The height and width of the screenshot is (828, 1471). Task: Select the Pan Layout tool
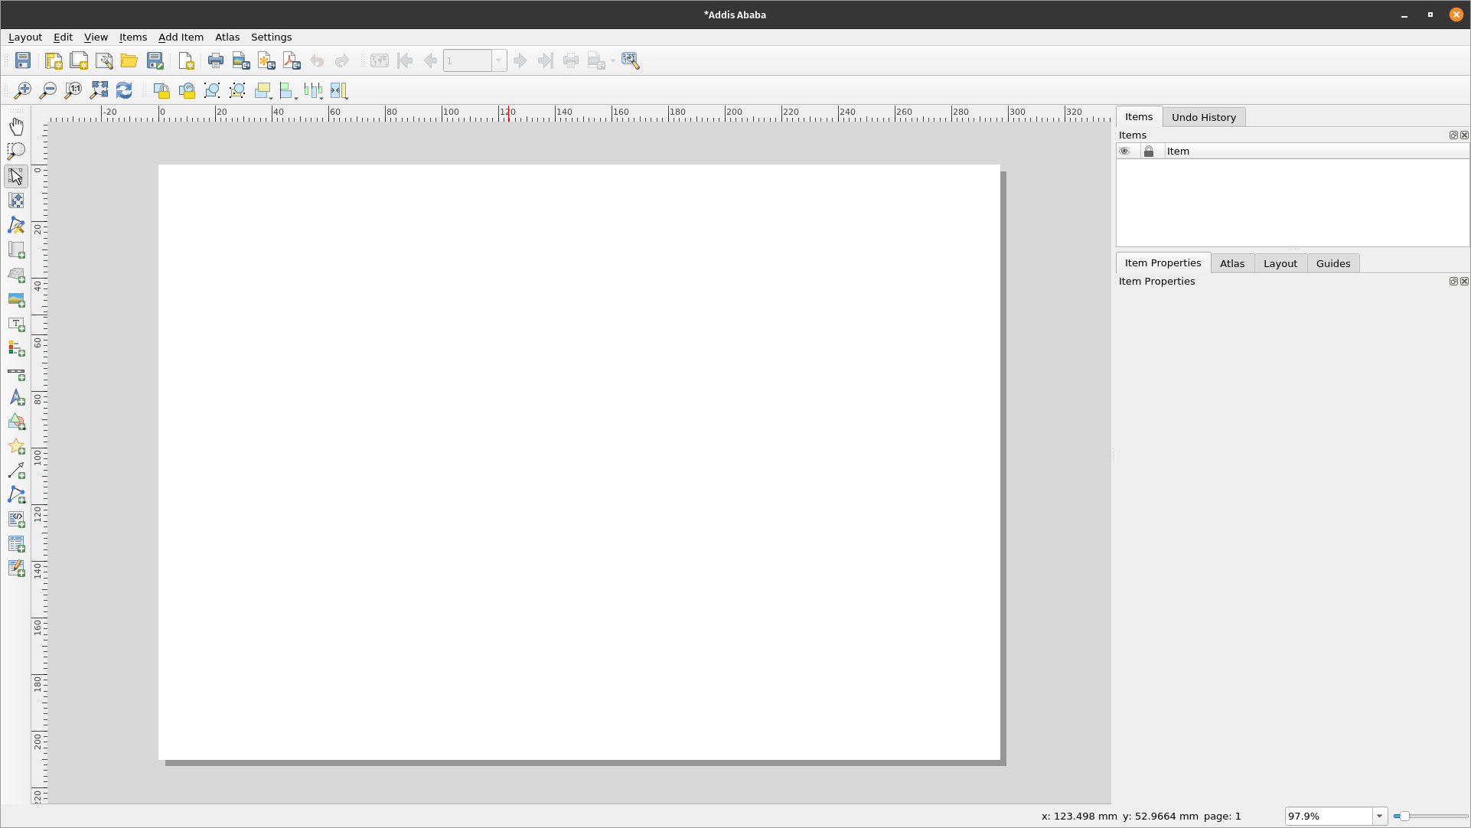click(16, 126)
